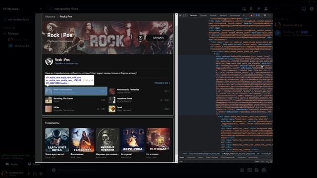The width and height of the screenshot is (317, 178).
Task: Click the Показать все link
Action: pos(162,83)
